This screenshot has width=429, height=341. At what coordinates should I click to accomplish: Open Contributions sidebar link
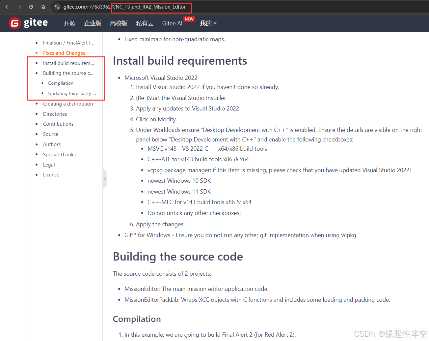[x=58, y=124]
